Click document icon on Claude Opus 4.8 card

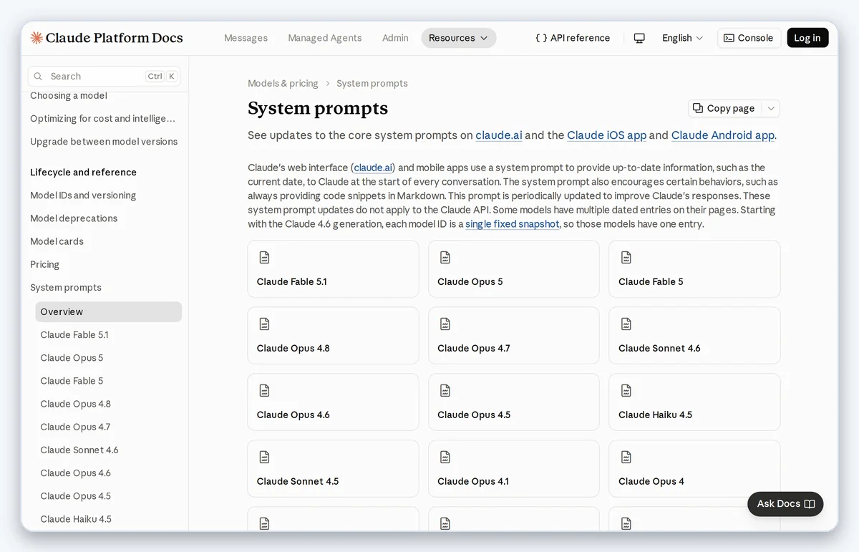coord(264,324)
